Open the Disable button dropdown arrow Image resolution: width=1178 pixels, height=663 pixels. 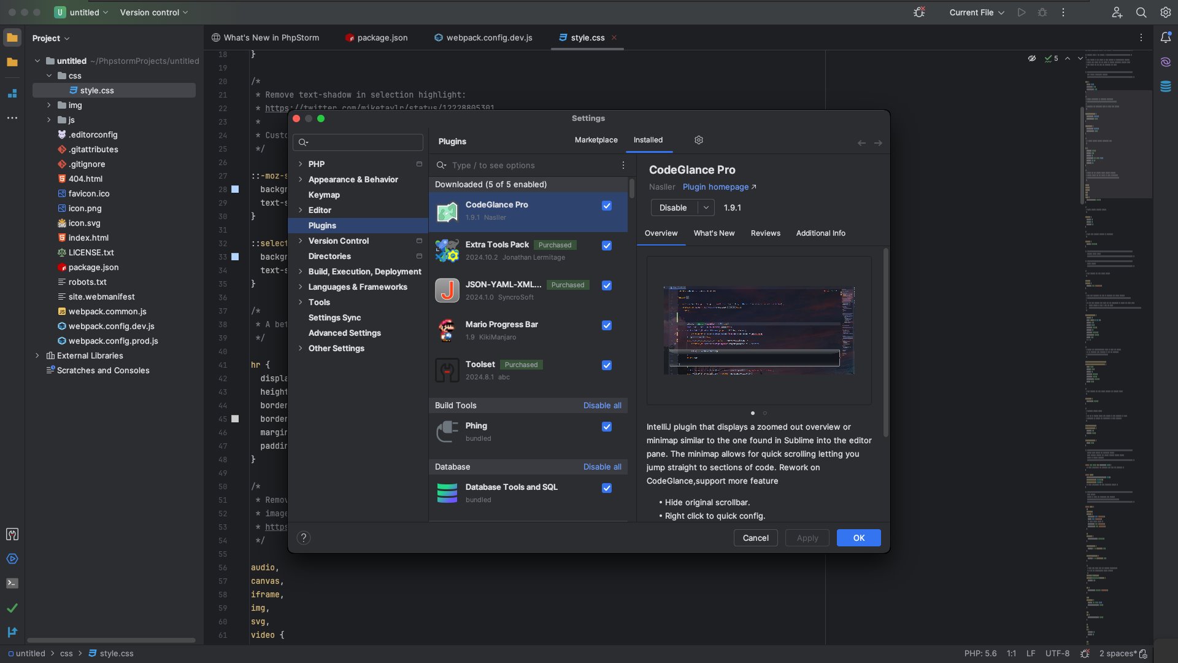point(706,207)
